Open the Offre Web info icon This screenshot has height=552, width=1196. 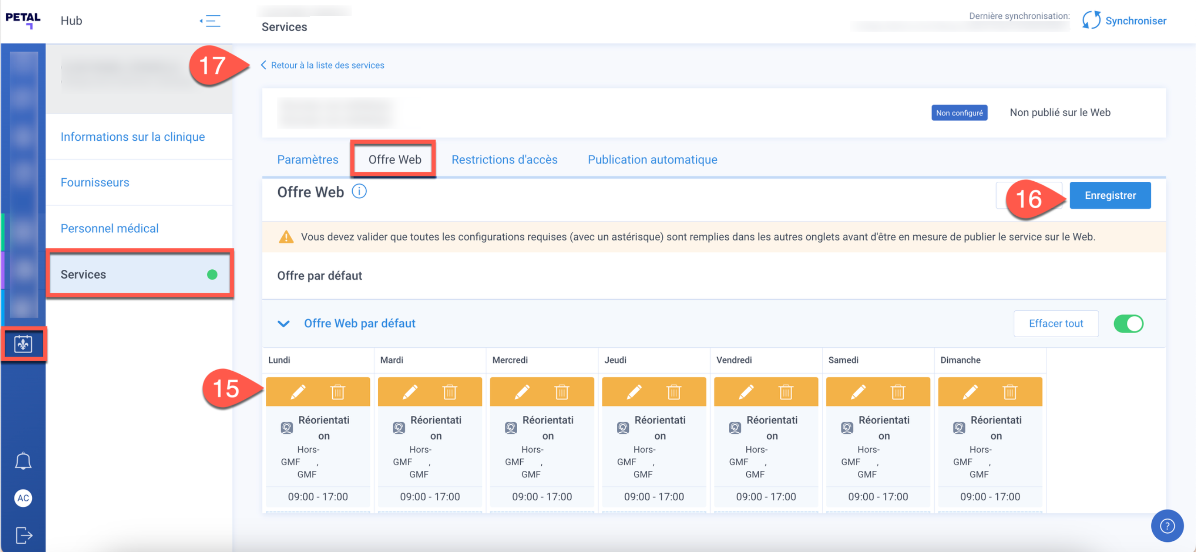pyautogui.click(x=359, y=191)
